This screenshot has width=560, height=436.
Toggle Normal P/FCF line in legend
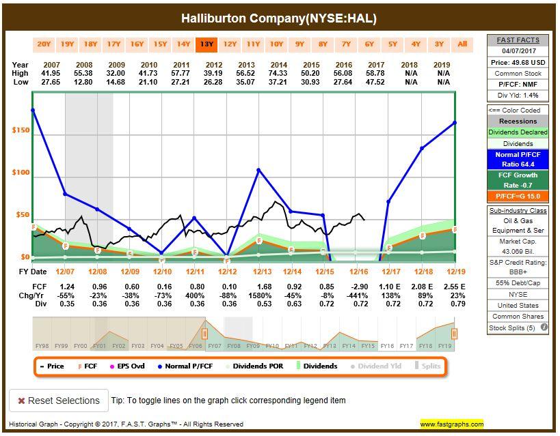185,366
